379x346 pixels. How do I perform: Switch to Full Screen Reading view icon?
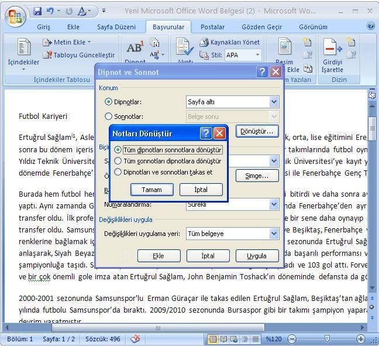coord(223,339)
